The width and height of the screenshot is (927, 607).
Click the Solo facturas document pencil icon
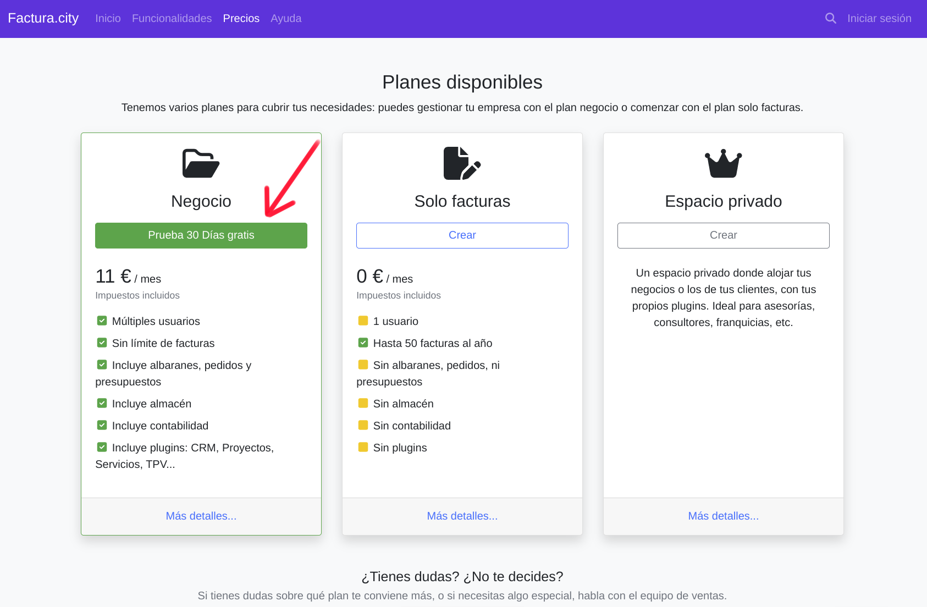pos(462,163)
